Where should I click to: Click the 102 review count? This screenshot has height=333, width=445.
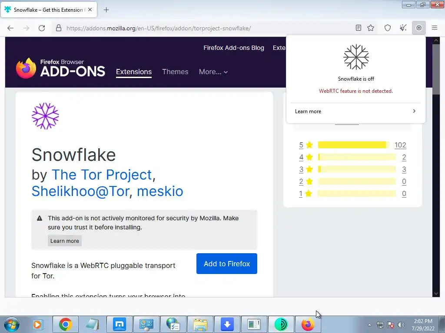[400, 145]
